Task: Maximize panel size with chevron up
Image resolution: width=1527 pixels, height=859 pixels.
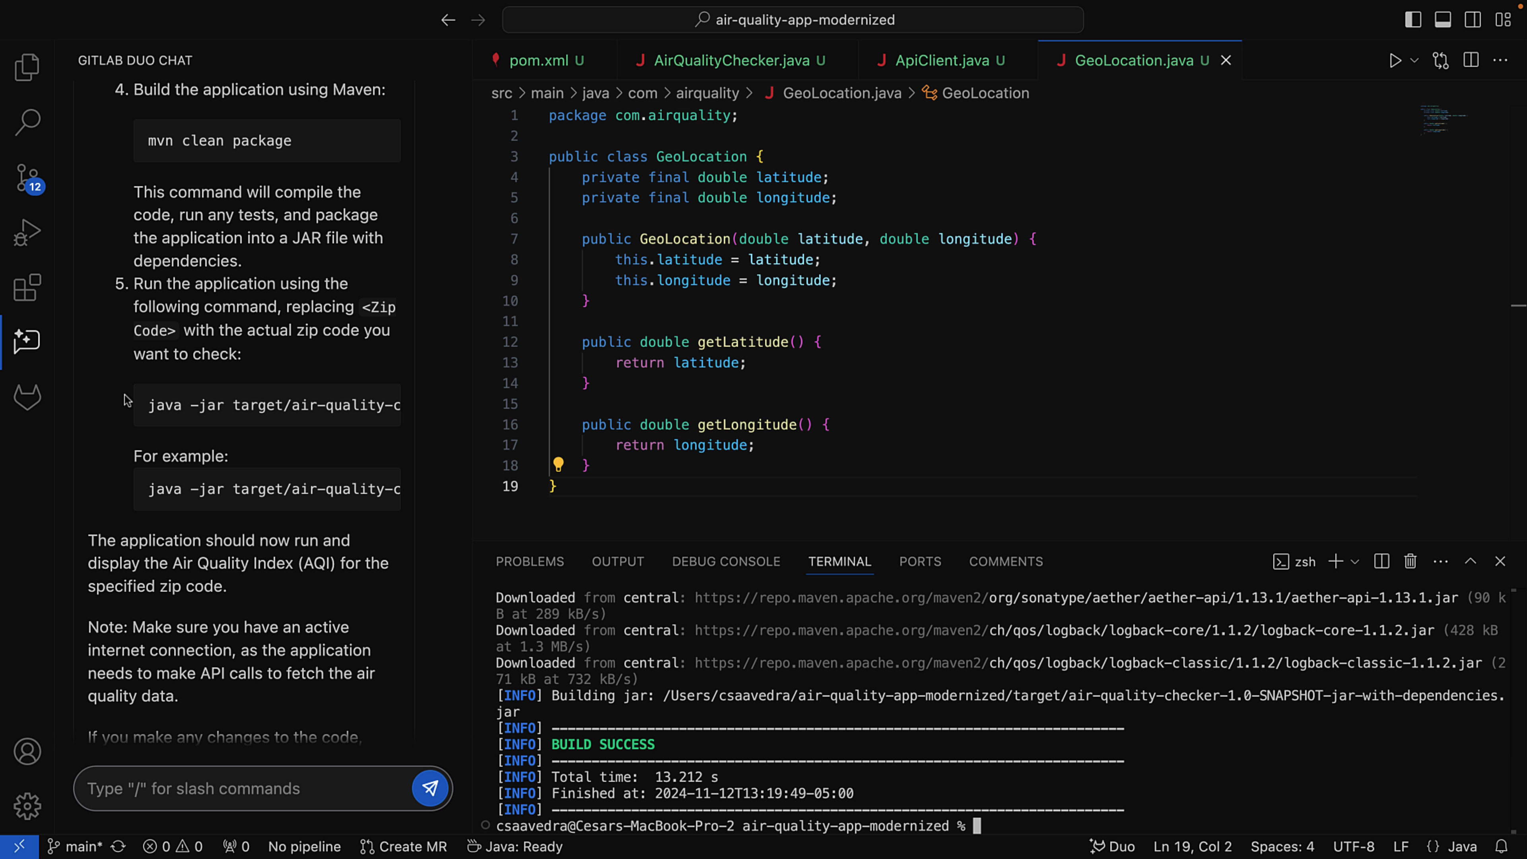Action: [1471, 562]
